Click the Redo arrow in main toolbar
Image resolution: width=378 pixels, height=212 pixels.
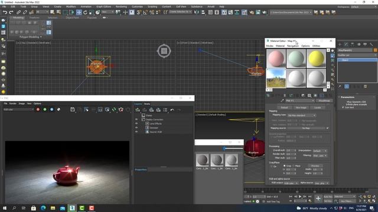click(x=11, y=12)
